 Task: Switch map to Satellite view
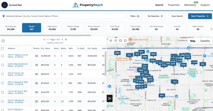point(205,41)
